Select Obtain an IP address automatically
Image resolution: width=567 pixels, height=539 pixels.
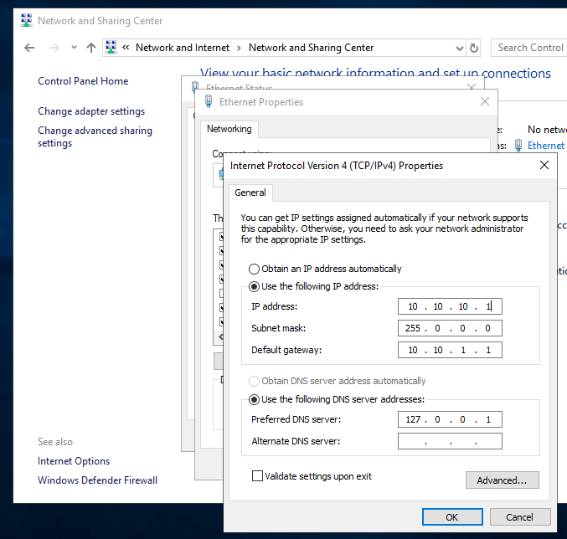325,269
